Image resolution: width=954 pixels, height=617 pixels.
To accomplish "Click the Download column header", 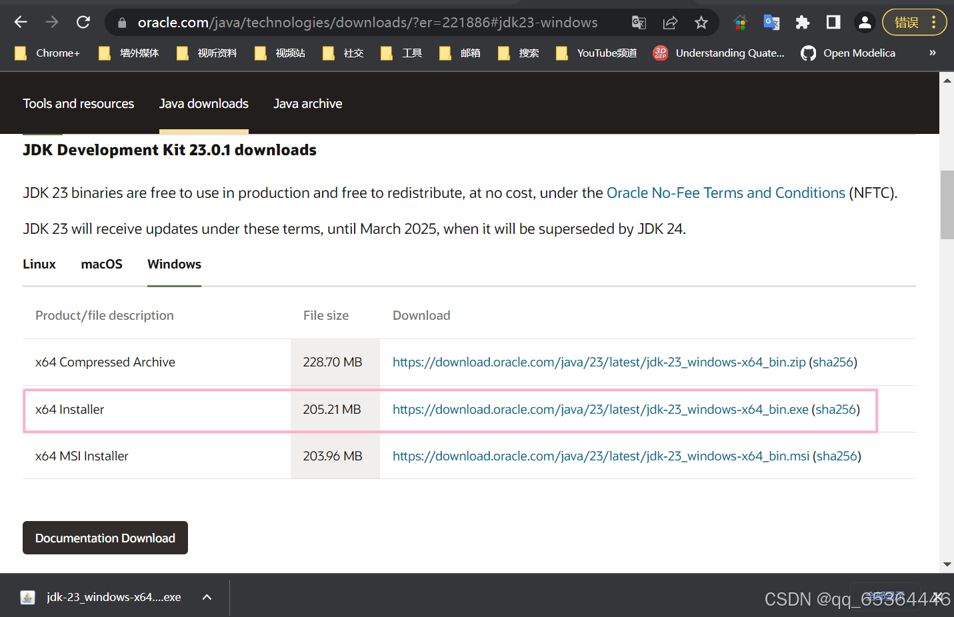I will [421, 316].
